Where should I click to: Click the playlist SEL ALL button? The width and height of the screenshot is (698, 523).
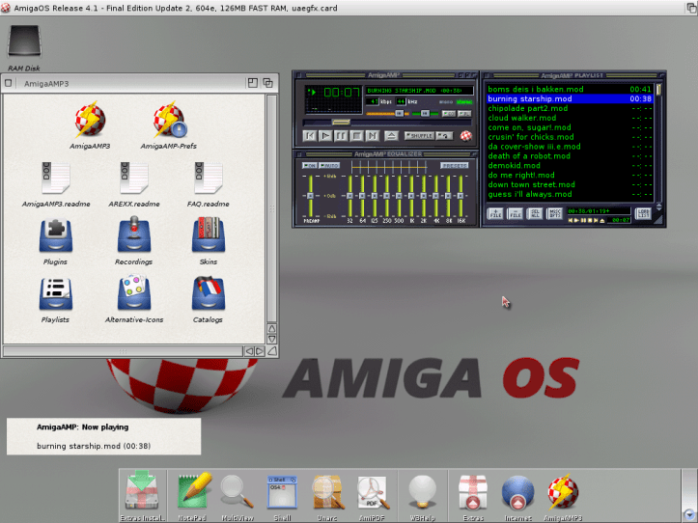coord(534,213)
